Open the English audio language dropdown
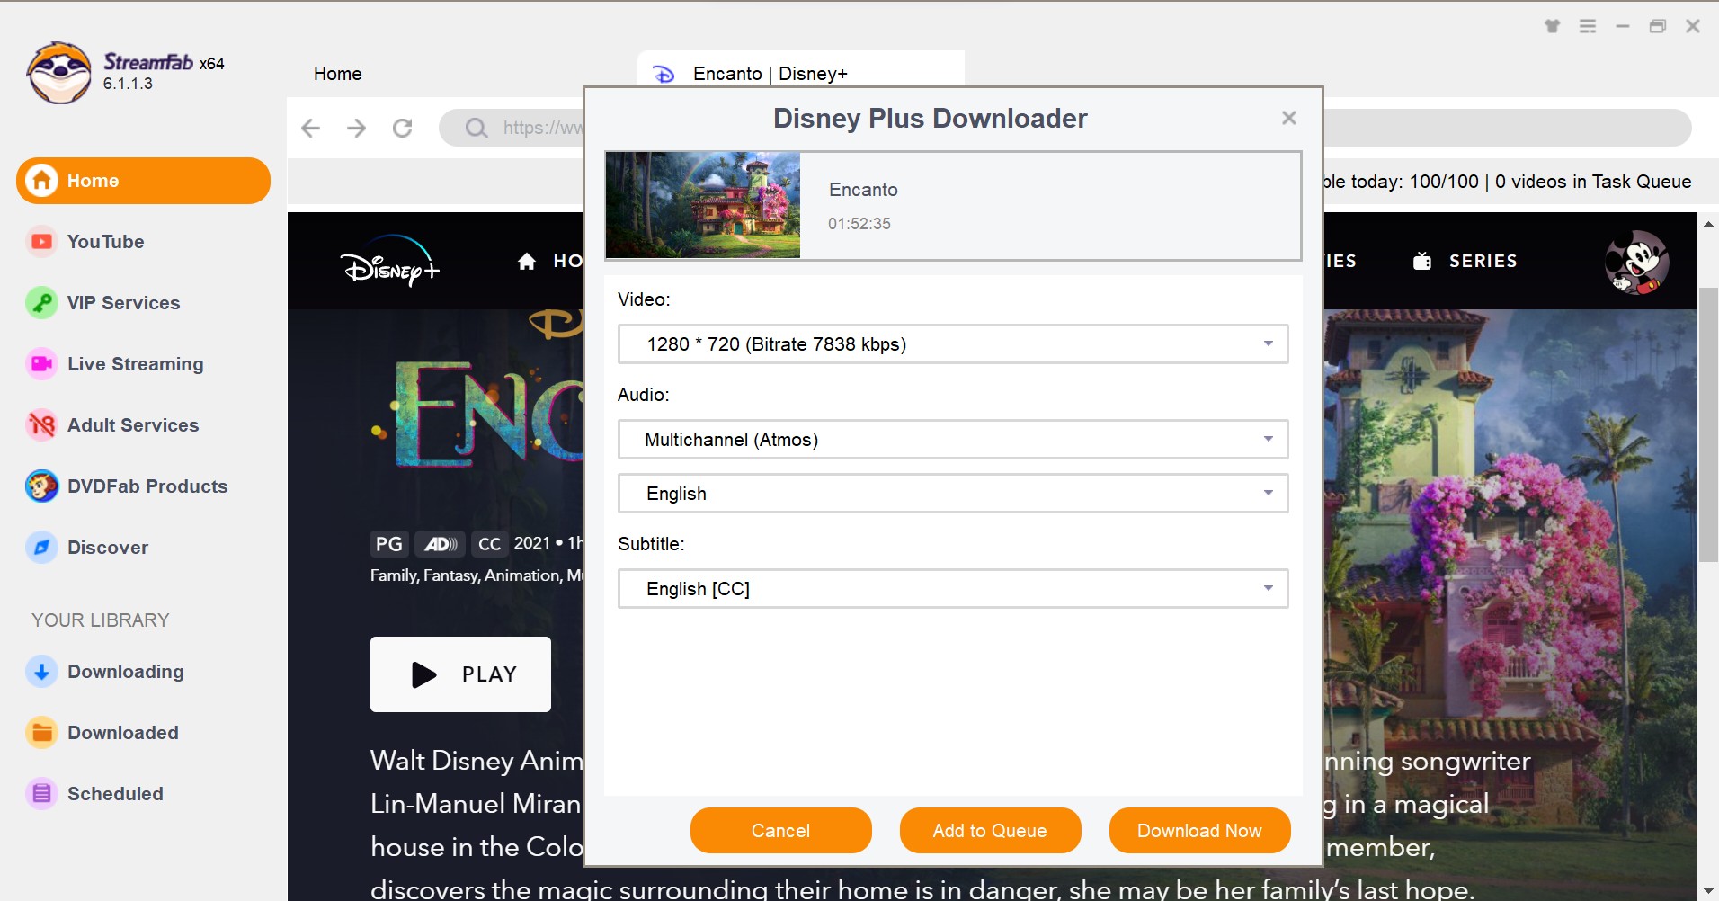 click(953, 494)
